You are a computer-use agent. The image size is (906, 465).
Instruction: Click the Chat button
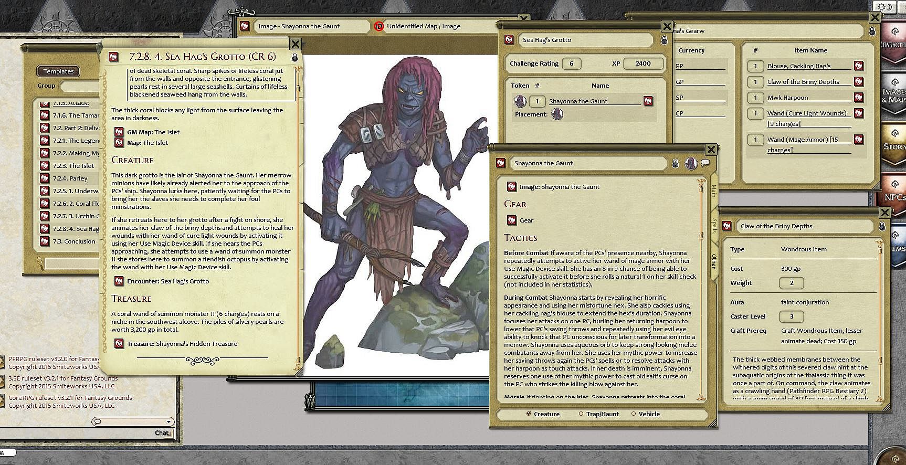pyautogui.click(x=163, y=433)
